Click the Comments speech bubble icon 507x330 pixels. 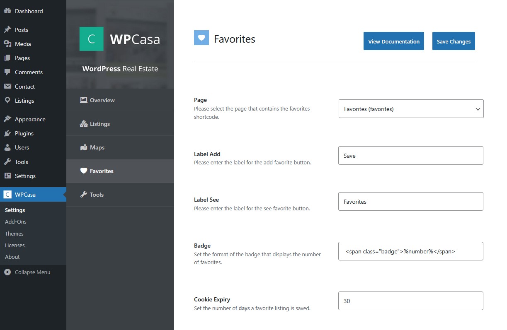7,72
